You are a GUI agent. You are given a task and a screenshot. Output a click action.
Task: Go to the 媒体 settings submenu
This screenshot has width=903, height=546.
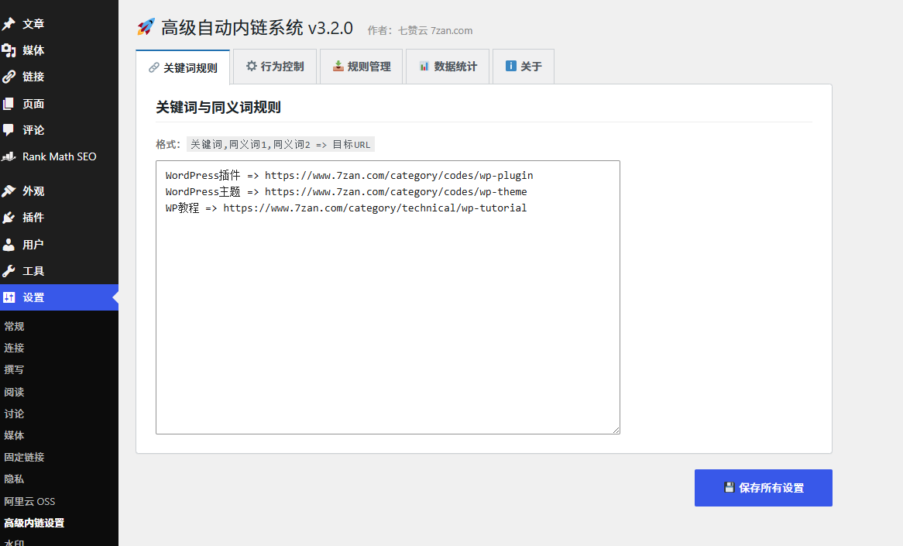pos(15,435)
